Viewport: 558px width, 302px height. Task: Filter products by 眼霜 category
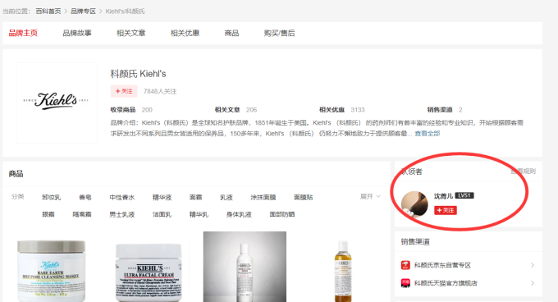[x=48, y=214]
